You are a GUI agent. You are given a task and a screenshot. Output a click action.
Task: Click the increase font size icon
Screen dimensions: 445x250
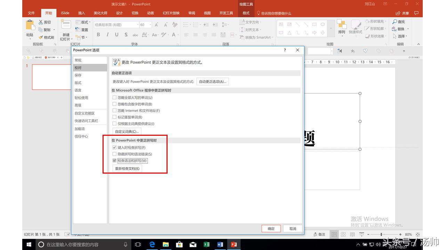(x=156, y=25)
